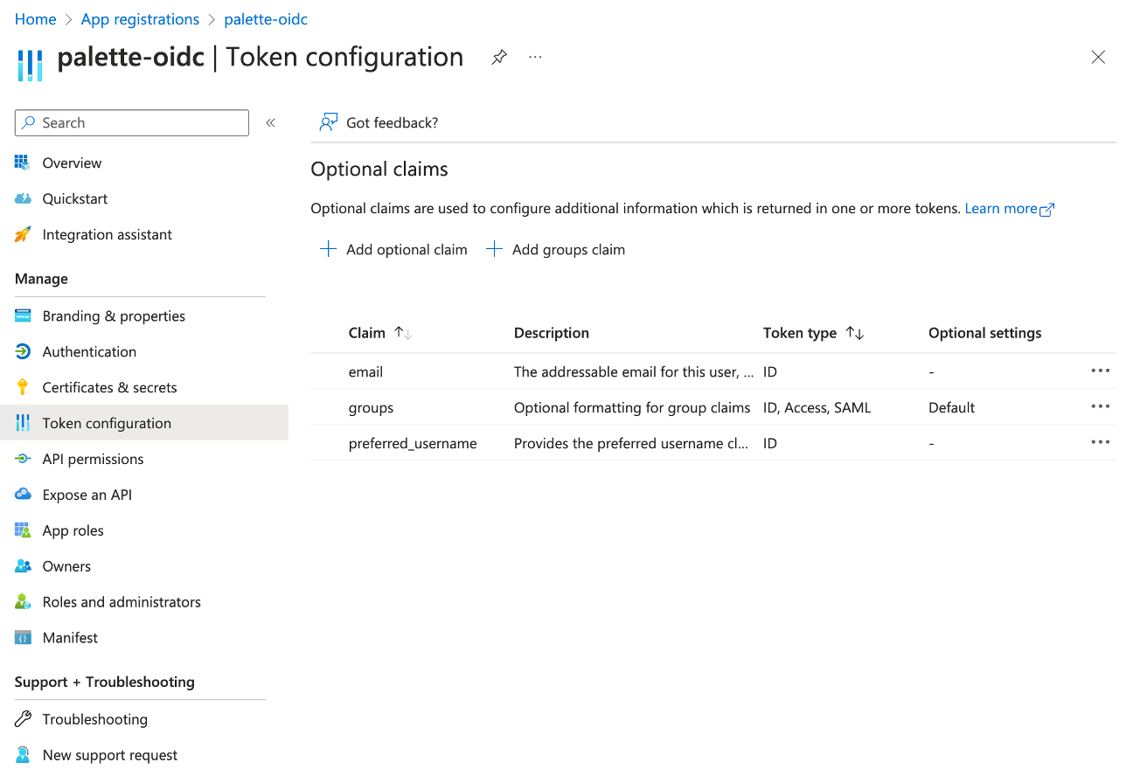Click the Expose an API cloud icon
Screen dimensions: 1133x776
pyautogui.click(x=23, y=495)
